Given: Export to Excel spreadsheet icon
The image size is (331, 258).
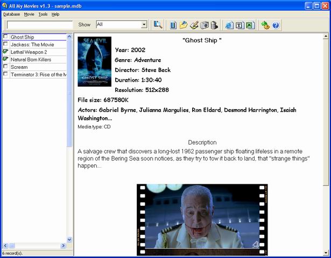Looking at the screenshot, I should (x=250, y=25).
